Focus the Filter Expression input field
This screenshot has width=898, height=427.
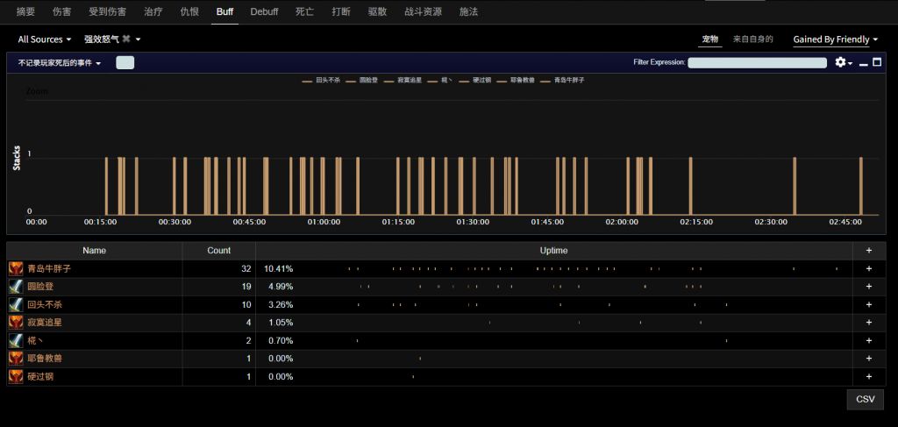(757, 63)
